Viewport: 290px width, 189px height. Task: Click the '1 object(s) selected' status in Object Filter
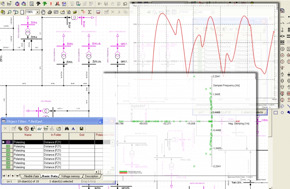pyautogui.click(x=65, y=181)
